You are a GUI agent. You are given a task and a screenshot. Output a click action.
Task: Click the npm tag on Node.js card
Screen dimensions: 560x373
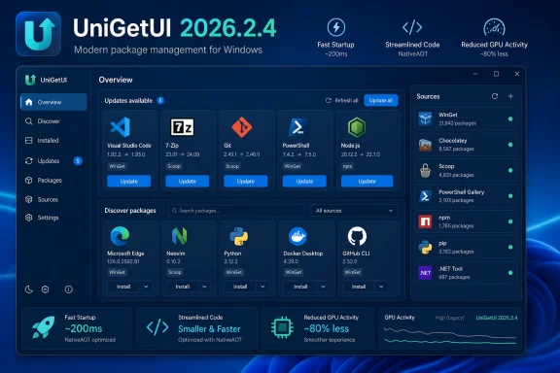(x=347, y=166)
